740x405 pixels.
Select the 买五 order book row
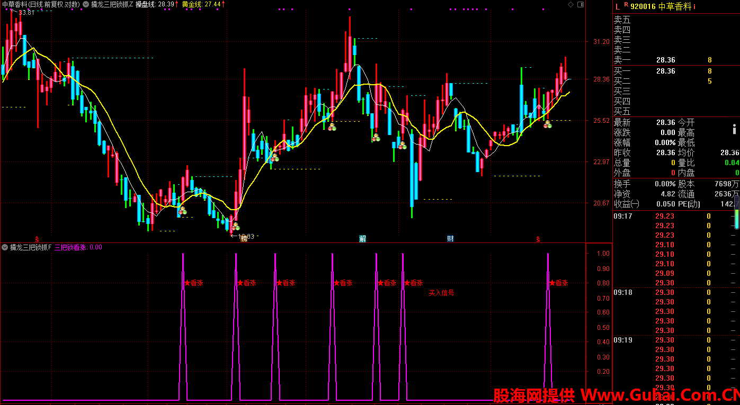click(676, 112)
